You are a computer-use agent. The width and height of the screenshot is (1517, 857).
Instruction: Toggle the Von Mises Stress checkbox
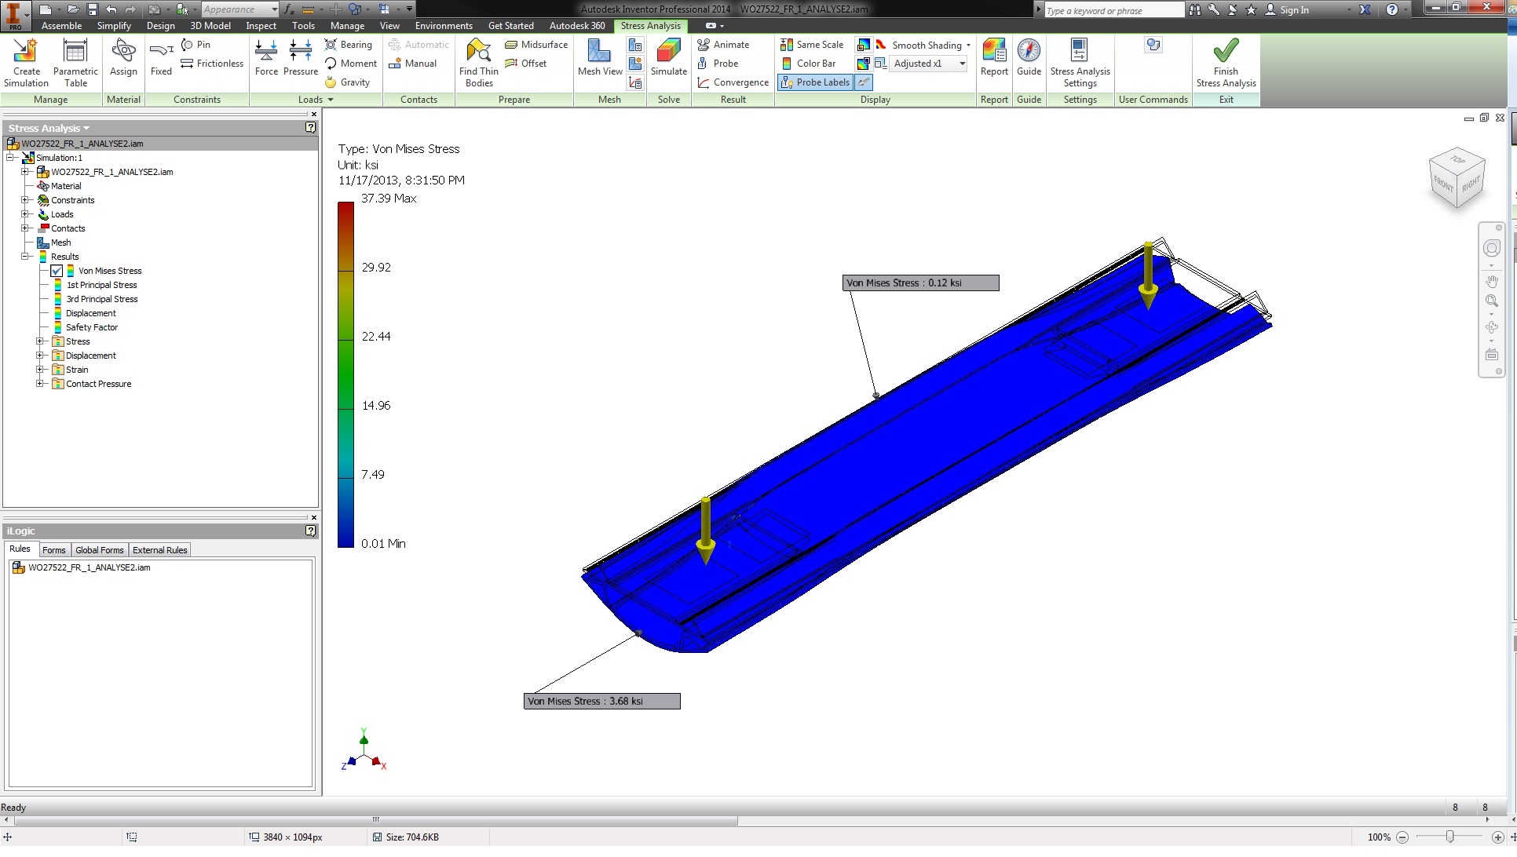57,272
